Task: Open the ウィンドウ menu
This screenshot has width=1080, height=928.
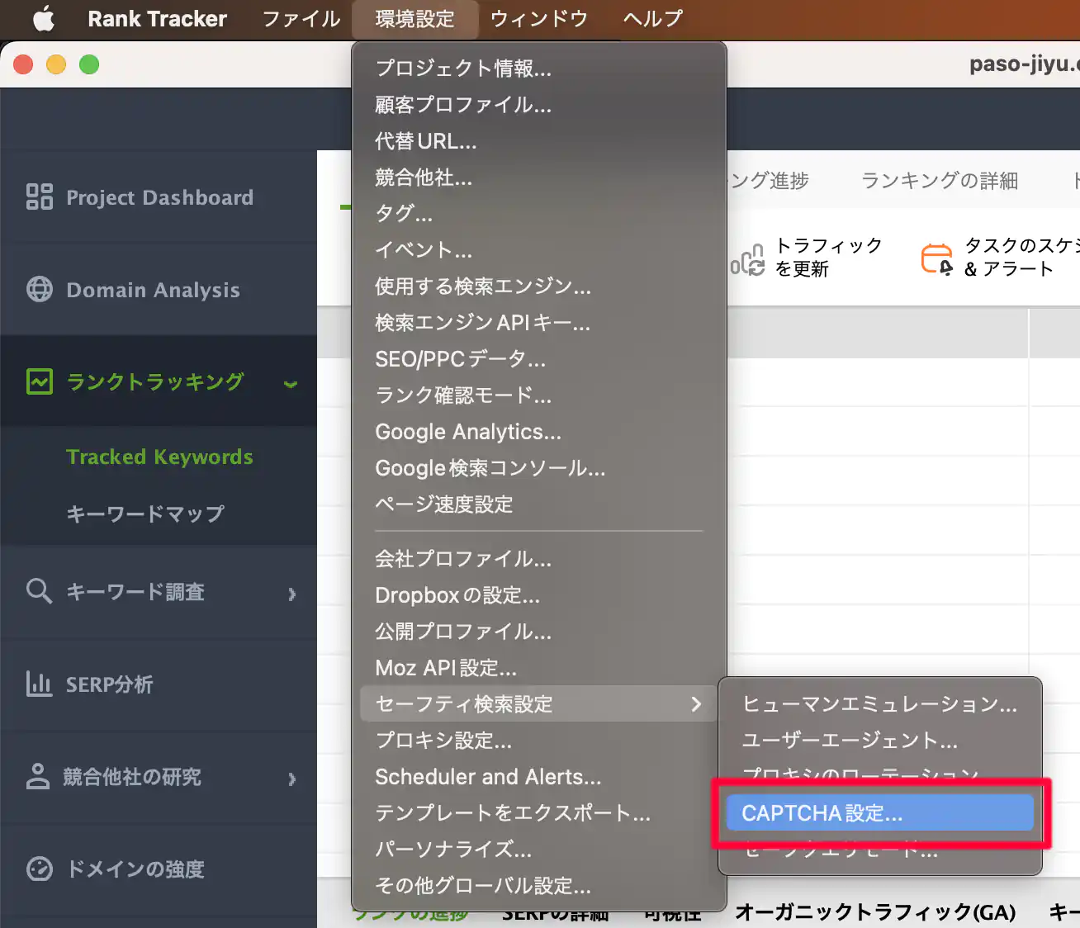Action: pyautogui.click(x=539, y=18)
